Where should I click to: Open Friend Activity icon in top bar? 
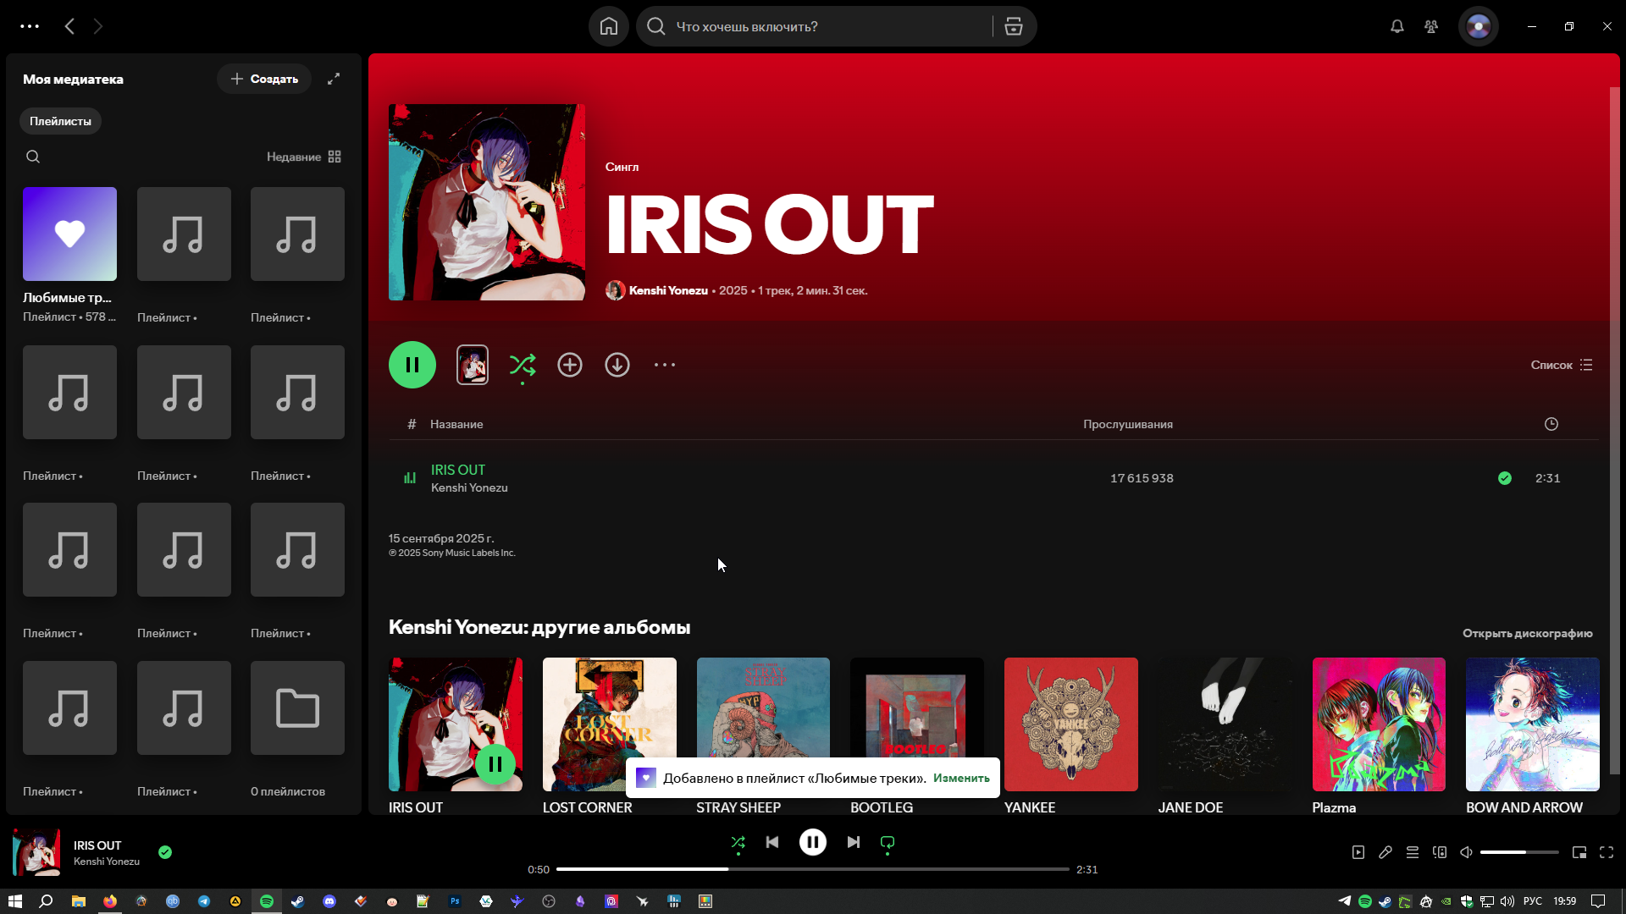(x=1431, y=26)
